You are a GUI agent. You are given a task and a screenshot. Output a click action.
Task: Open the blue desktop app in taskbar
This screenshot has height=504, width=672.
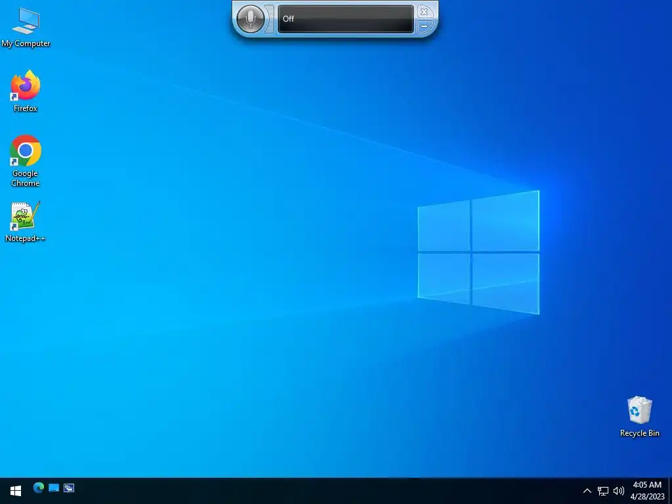point(54,488)
